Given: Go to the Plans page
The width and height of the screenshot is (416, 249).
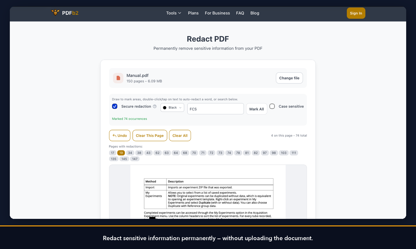Looking at the screenshot, I should pos(193,13).
